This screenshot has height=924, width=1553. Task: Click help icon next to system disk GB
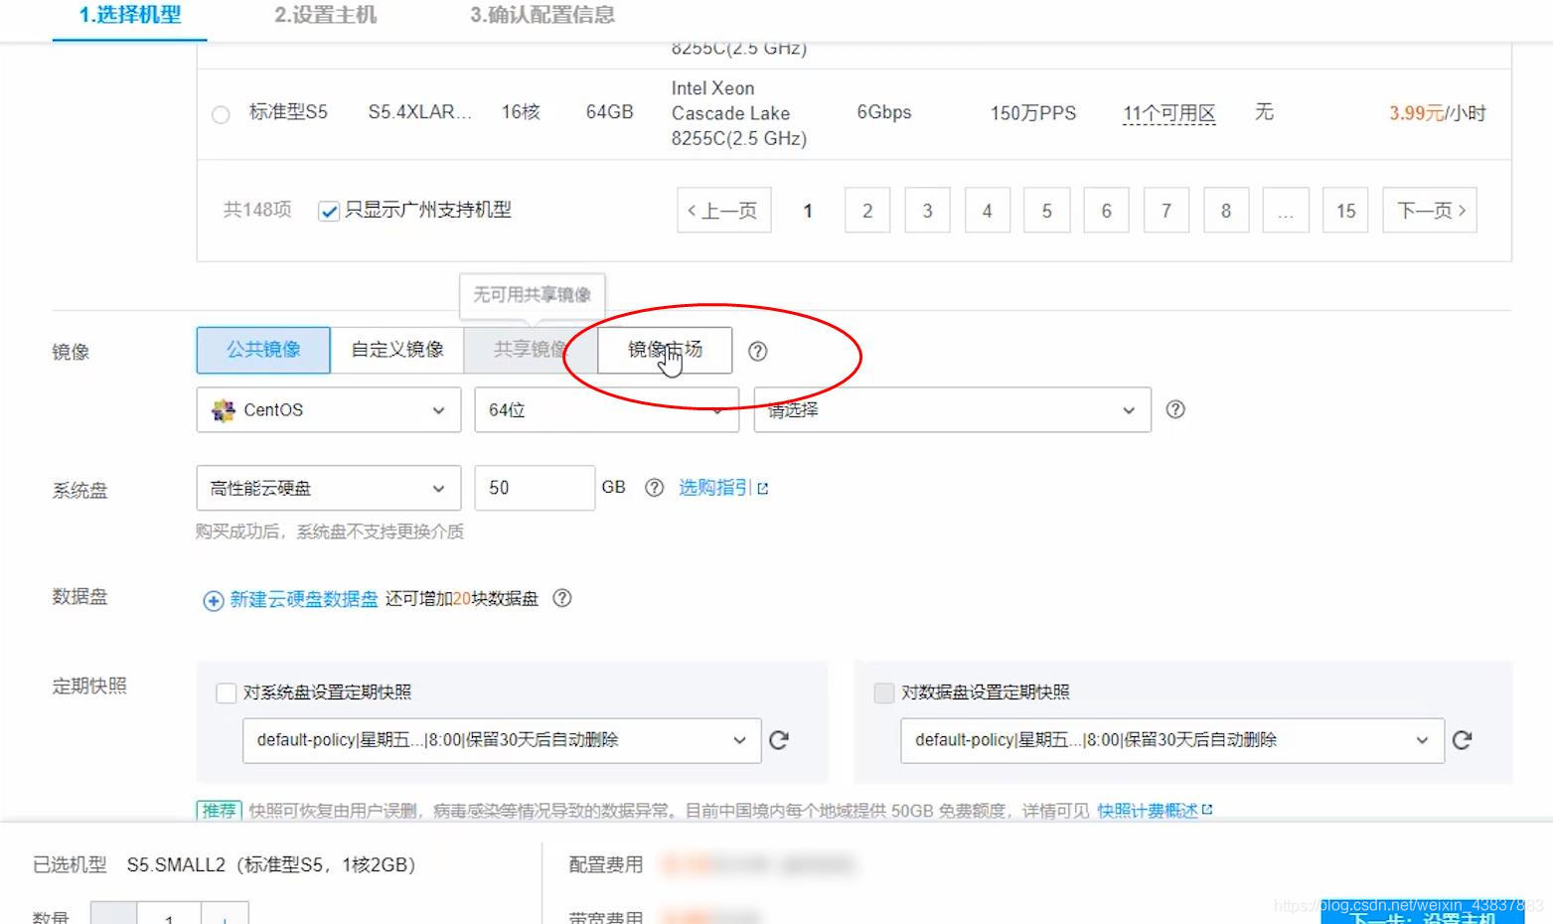coord(654,488)
